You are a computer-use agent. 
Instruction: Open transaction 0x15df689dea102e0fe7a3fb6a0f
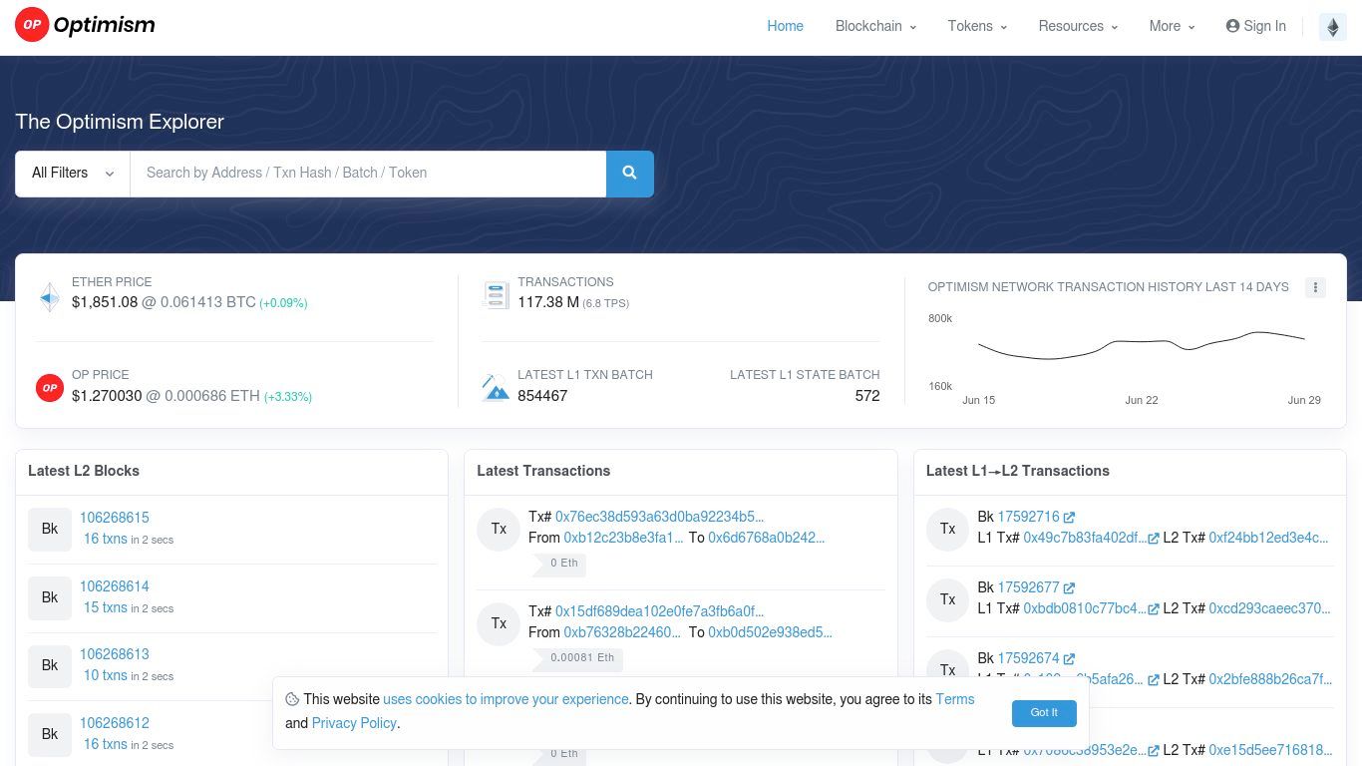coord(660,611)
